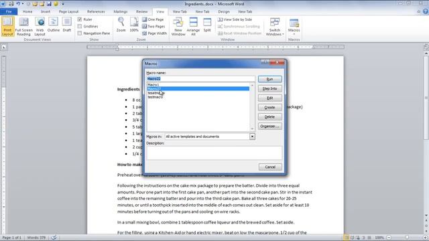Uncheck the Ruler checkbox
Screen dimensions: 429x241
coord(80,19)
